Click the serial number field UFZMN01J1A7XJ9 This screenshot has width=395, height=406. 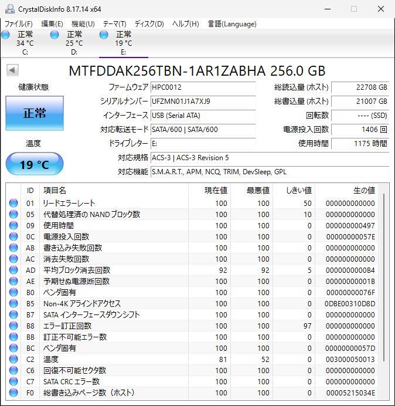[x=203, y=101]
